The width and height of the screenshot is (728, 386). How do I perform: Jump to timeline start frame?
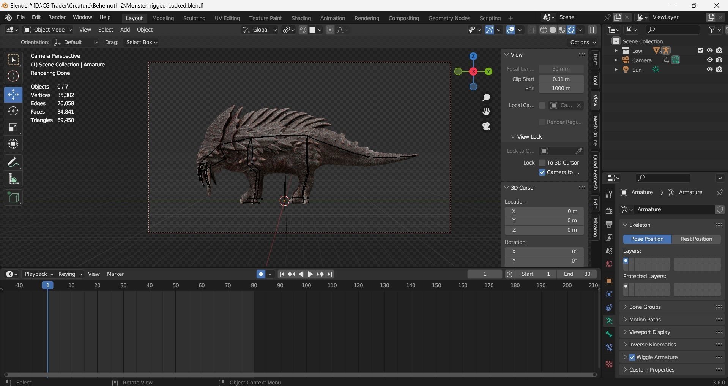(282, 274)
